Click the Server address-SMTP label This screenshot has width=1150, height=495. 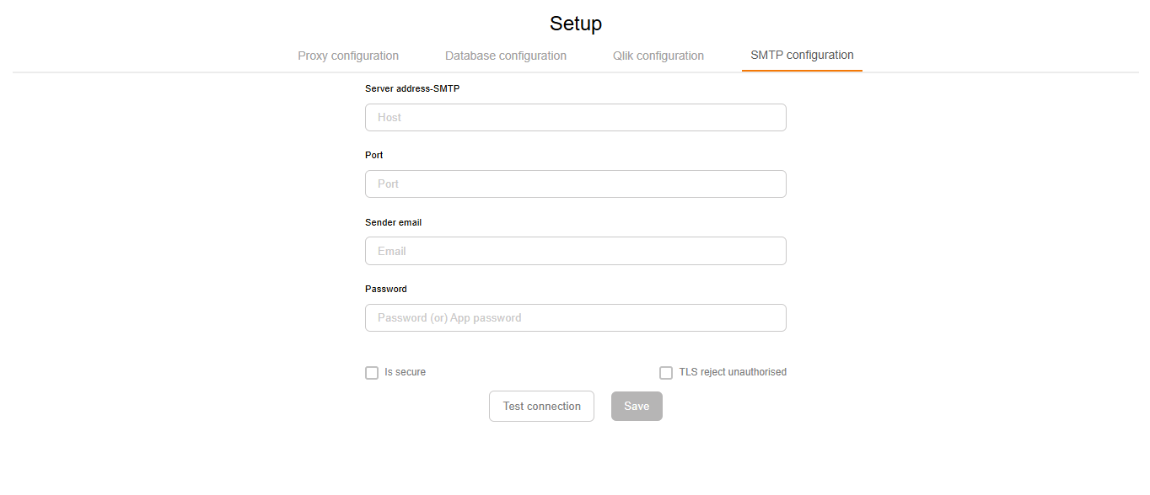(x=412, y=88)
